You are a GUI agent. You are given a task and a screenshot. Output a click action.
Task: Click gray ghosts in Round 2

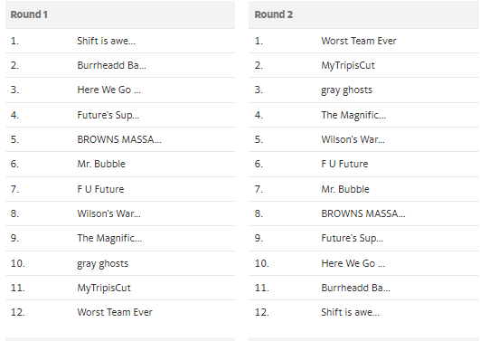point(346,90)
